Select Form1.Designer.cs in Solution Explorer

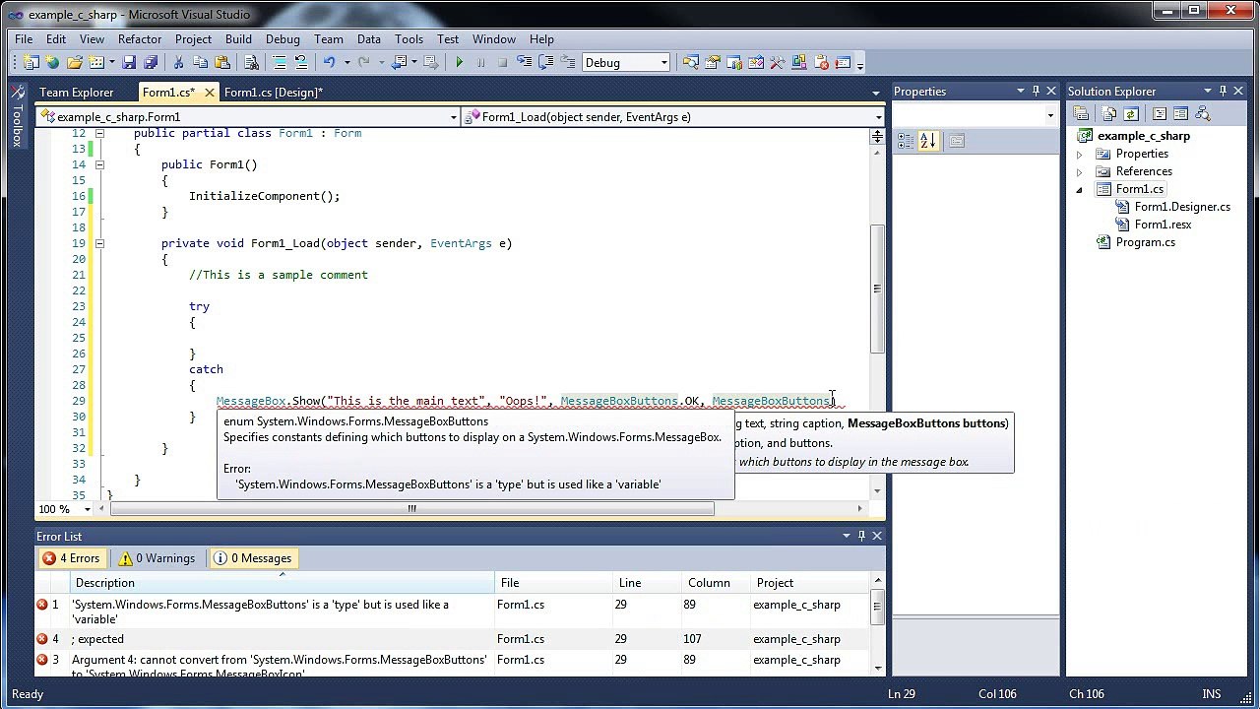tap(1182, 207)
